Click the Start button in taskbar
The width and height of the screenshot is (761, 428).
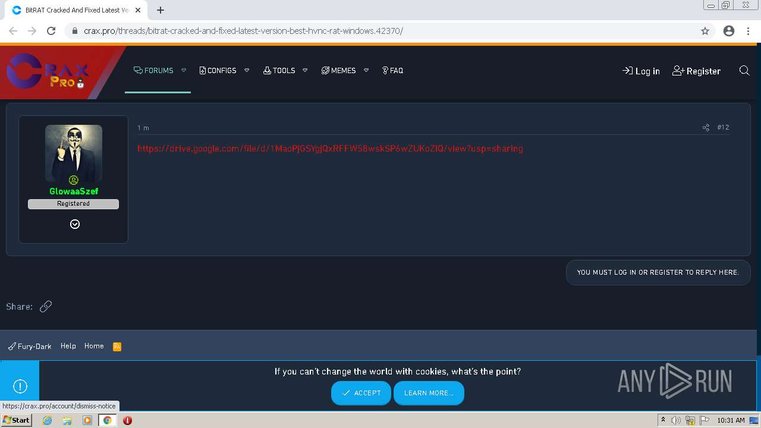point(16,420)
